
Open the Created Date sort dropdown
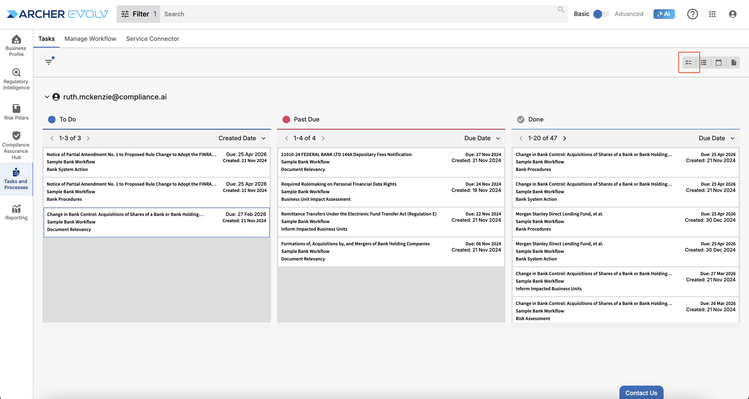(x=242, y=138)
